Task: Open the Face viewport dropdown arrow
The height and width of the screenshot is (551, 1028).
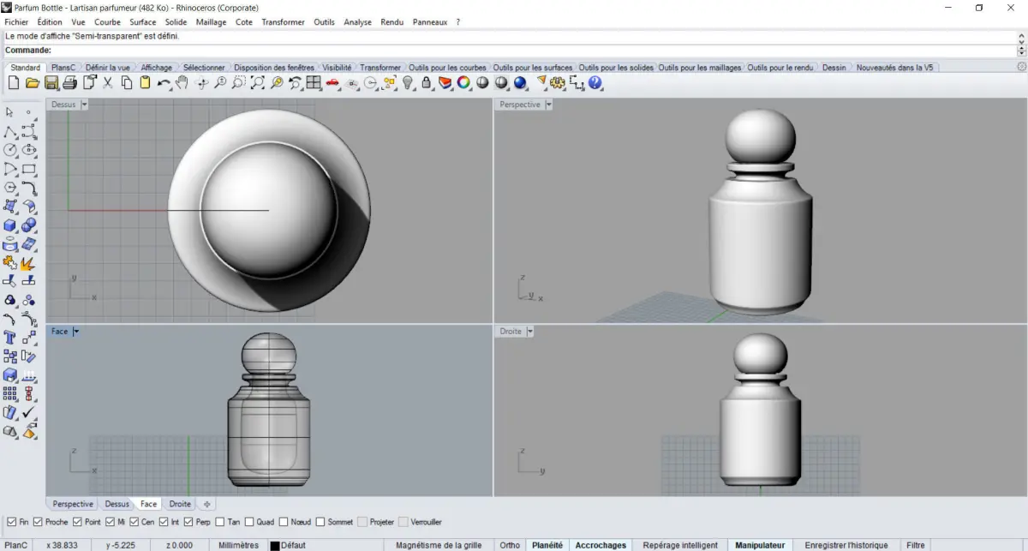Action: [76, 332]
